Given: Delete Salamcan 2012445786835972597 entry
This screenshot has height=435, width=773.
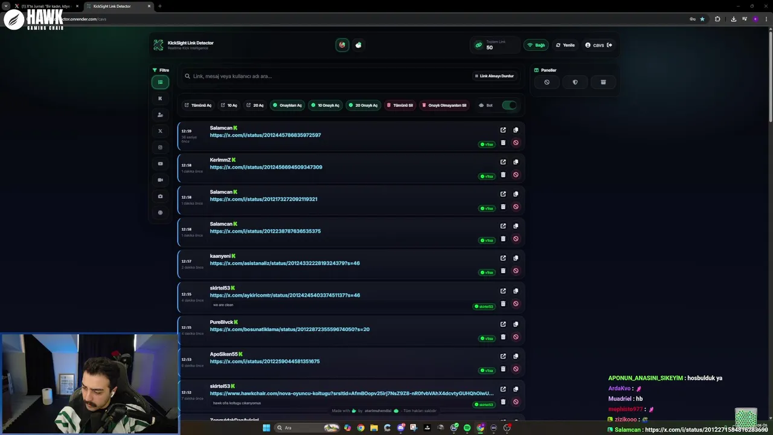Looking at the screenshot, I should (503, 143).
